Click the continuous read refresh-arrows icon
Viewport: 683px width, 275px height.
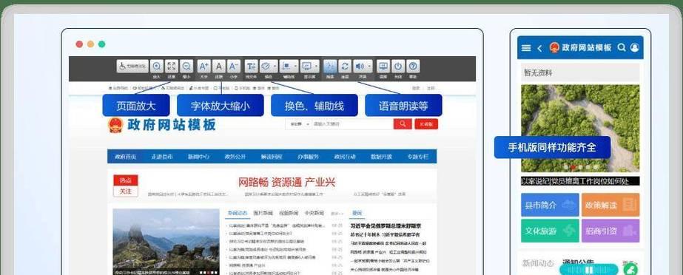[345, 66]
